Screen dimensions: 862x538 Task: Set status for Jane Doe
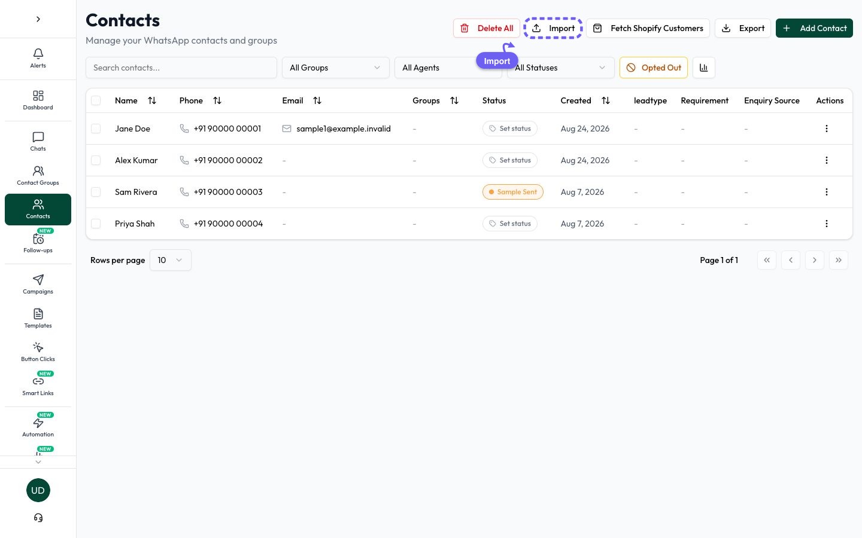[510, 129]
